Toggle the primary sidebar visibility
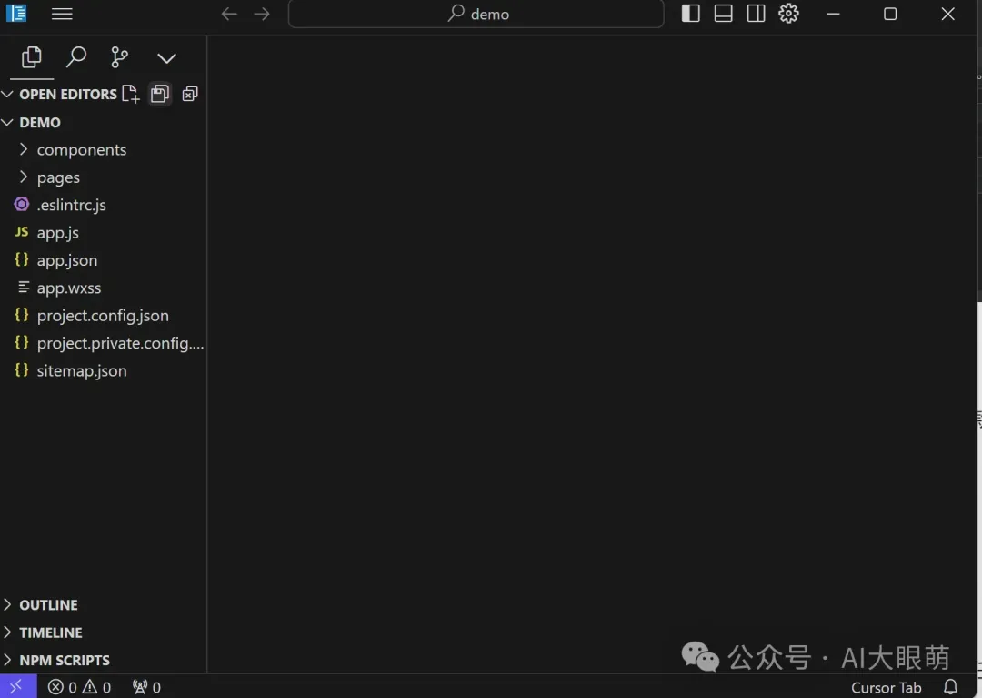982x698 pixels. 691,14
